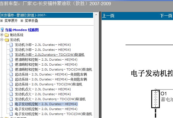Go to previous page 上一页
Viewport: 173px width, 118px height.
108,16
